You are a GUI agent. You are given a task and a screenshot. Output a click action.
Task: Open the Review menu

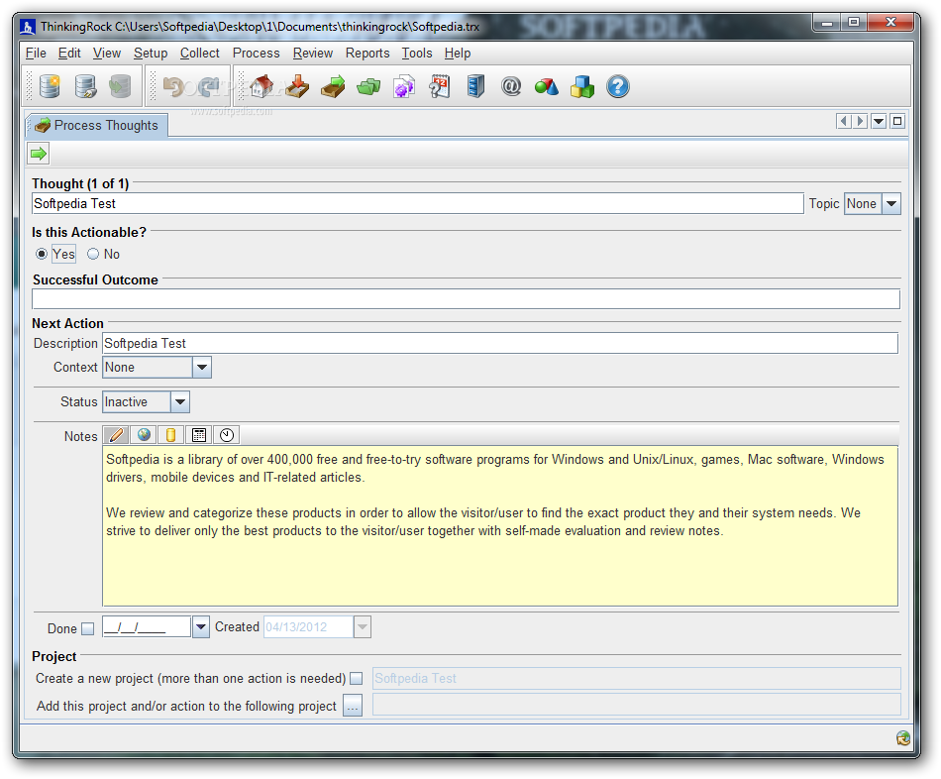coord(313,53)
